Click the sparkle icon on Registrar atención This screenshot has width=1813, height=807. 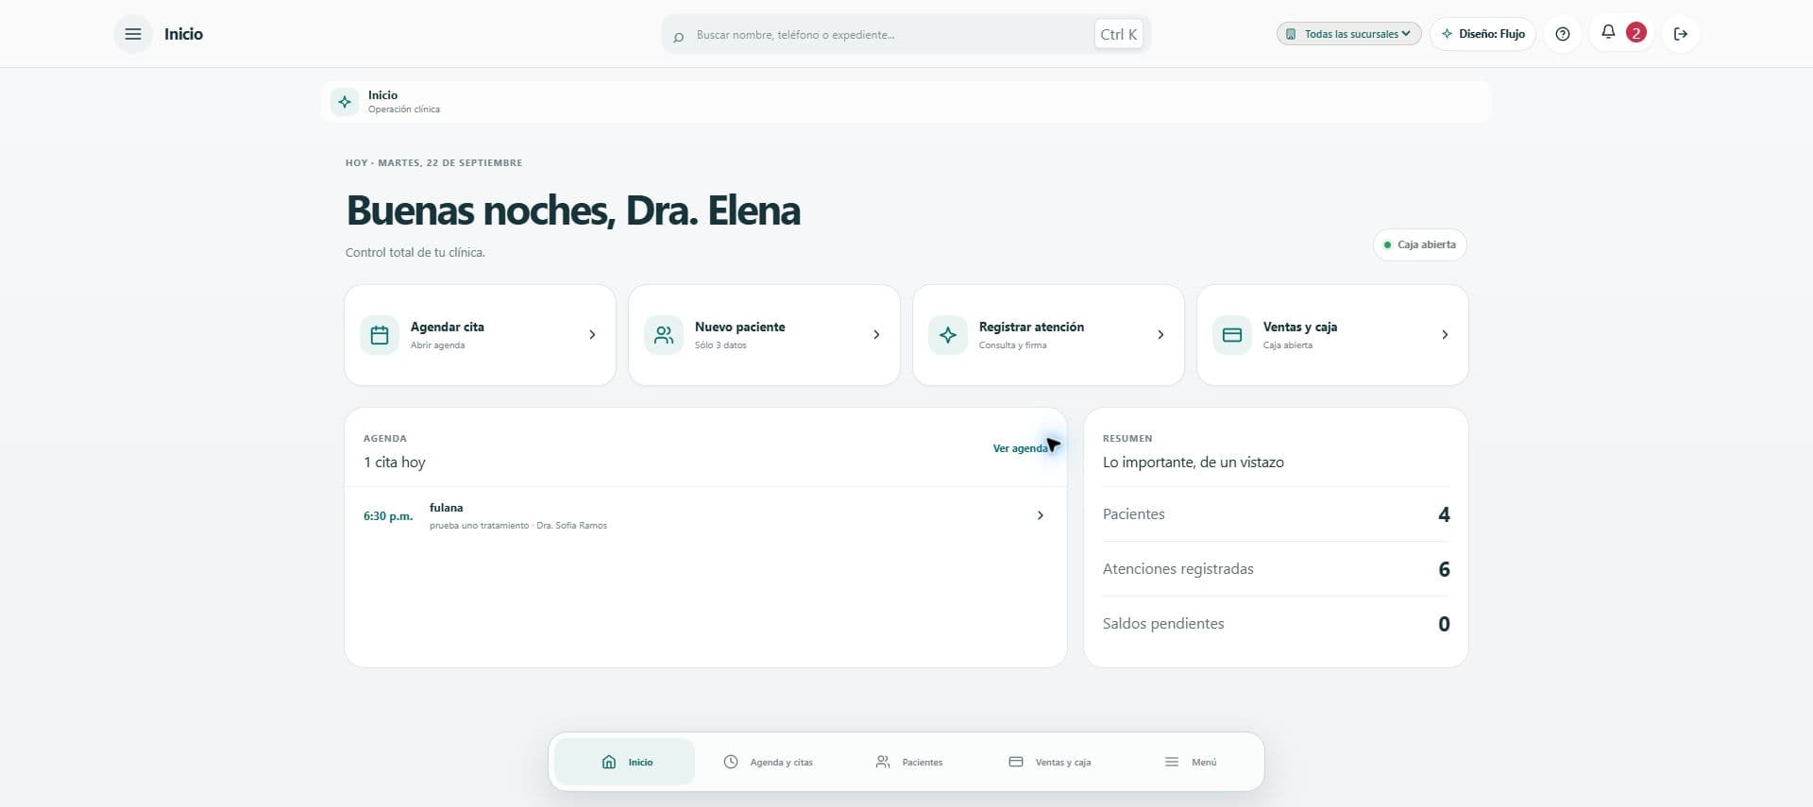point(948,335)
